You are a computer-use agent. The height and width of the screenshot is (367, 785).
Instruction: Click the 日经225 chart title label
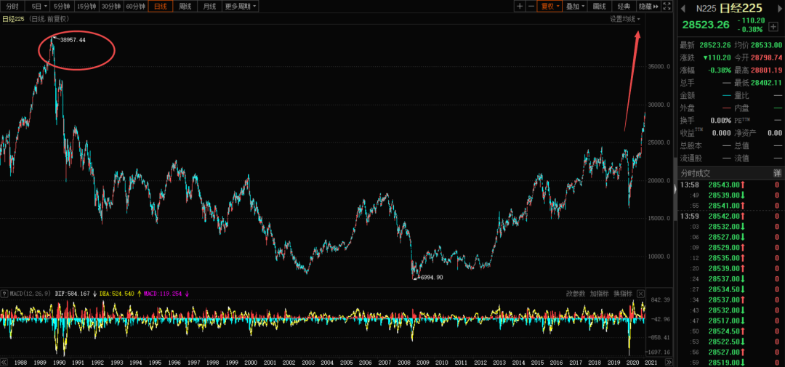(14, 19)
